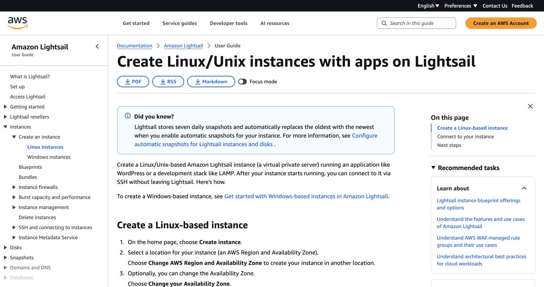Open the Preferences dropdown
The image size is (544, 287).
(x=461, y=6)
